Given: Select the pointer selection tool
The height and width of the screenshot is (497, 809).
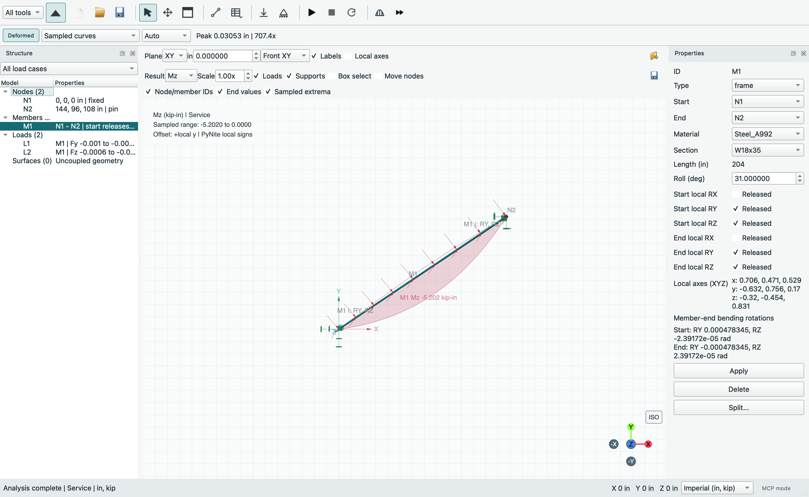Looking at the screenshot, I should point(148,13).
